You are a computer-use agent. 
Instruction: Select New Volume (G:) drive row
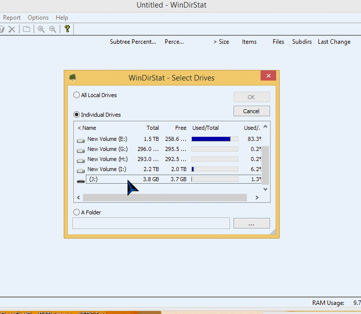169,149
